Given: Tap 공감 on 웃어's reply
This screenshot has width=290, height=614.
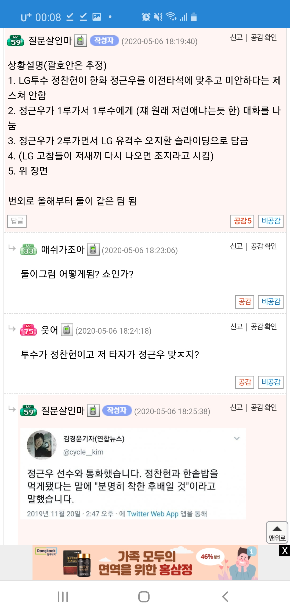Looking at the screenshot, I should (244, 382).
